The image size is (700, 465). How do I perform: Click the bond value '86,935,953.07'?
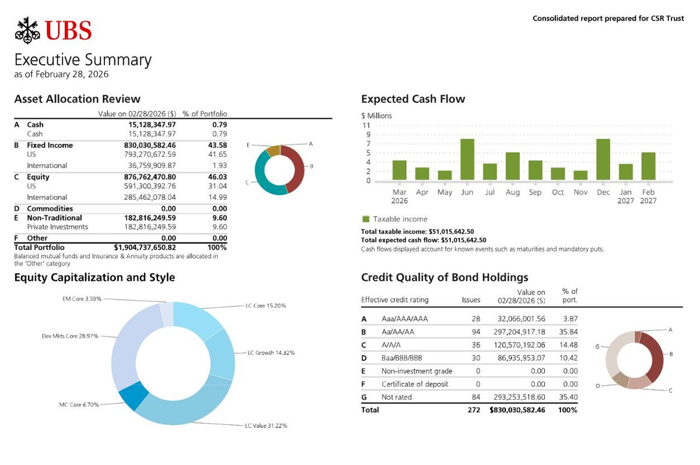click(x=520, y=358)
